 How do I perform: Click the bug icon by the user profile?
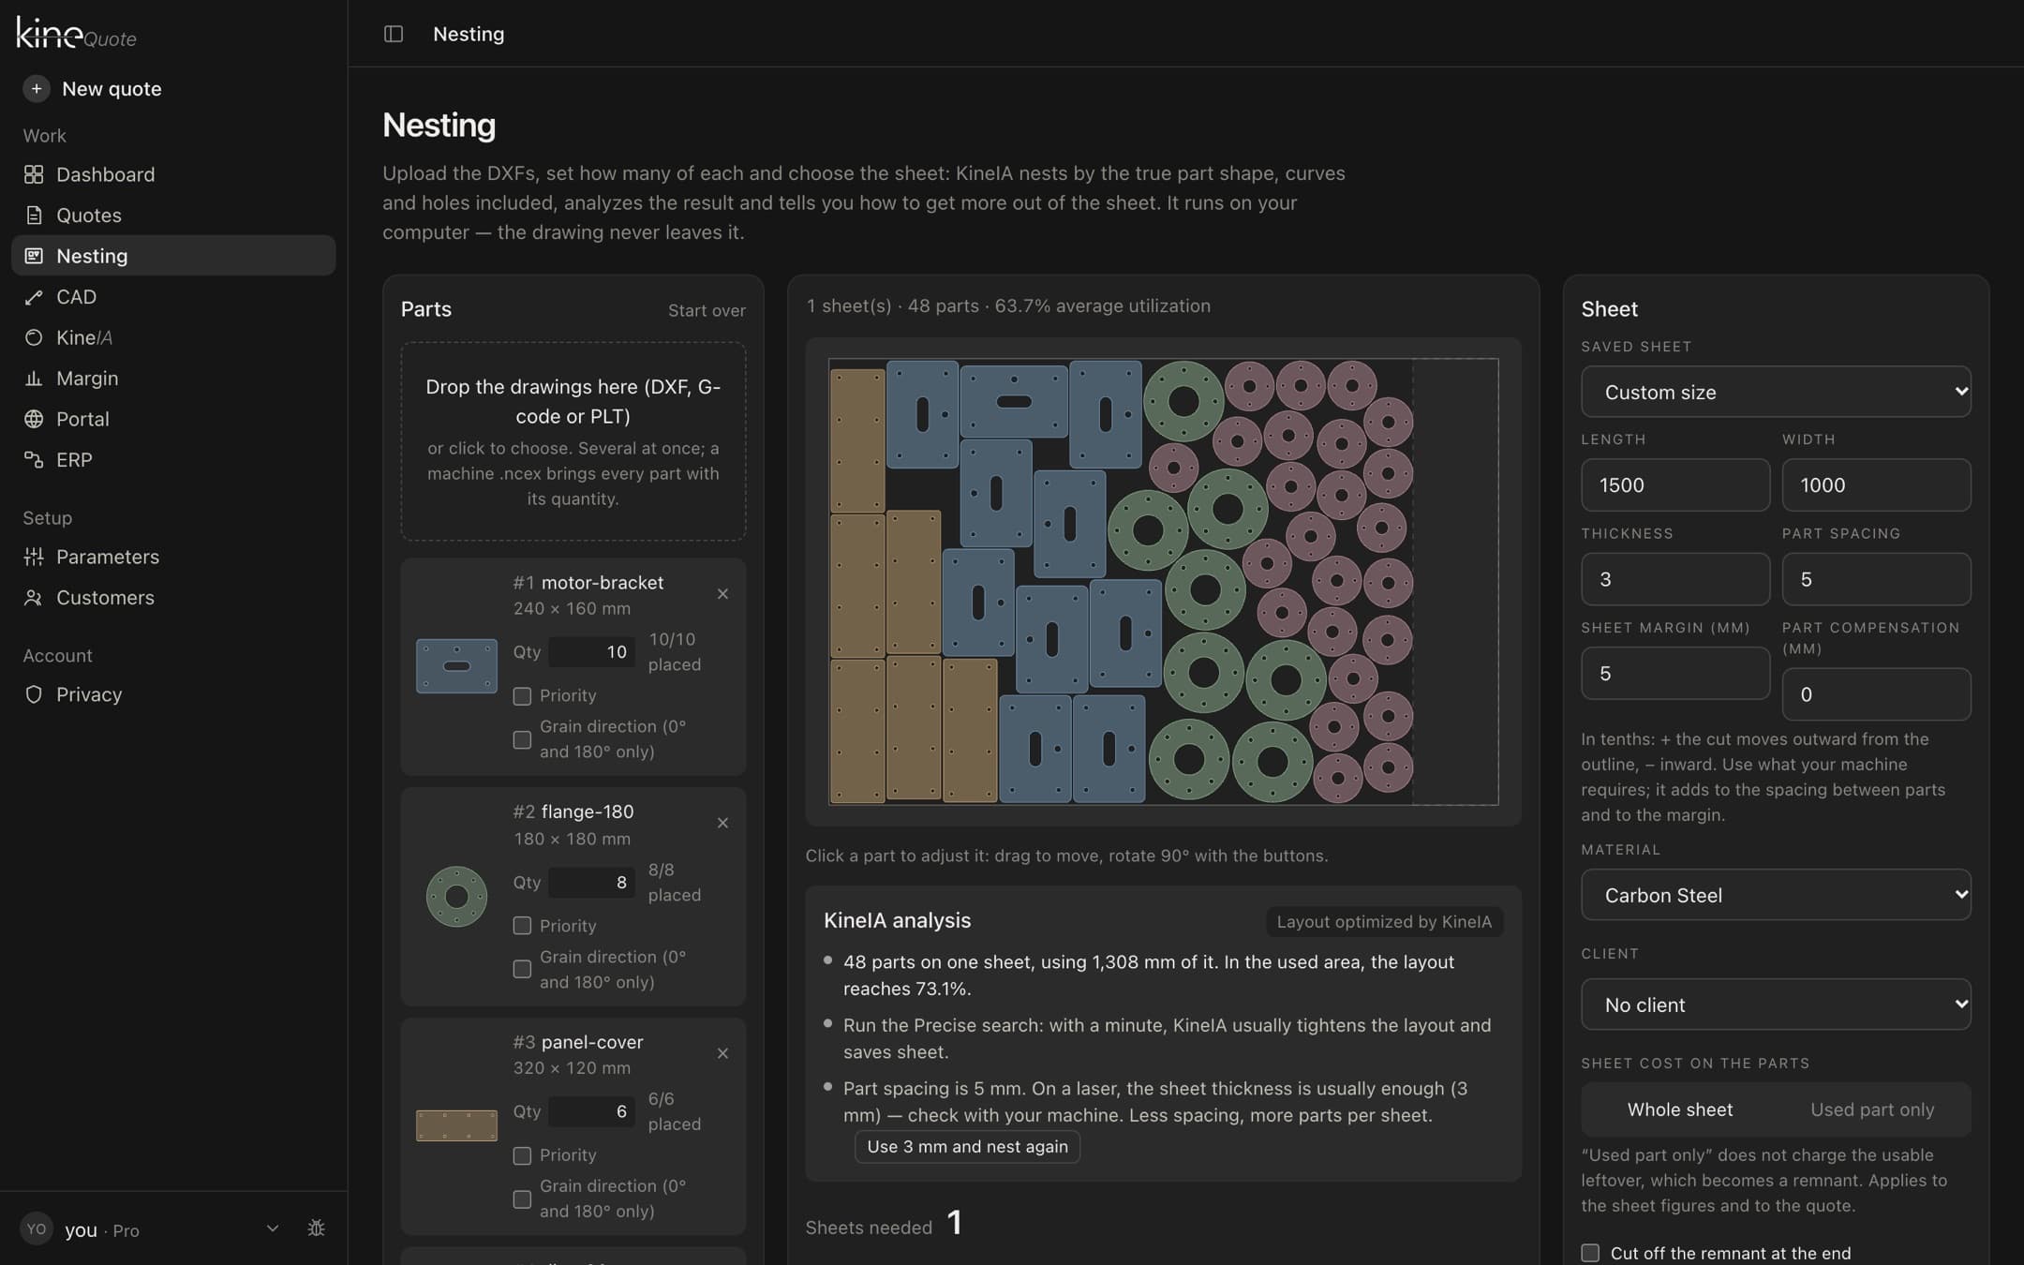316,1228
